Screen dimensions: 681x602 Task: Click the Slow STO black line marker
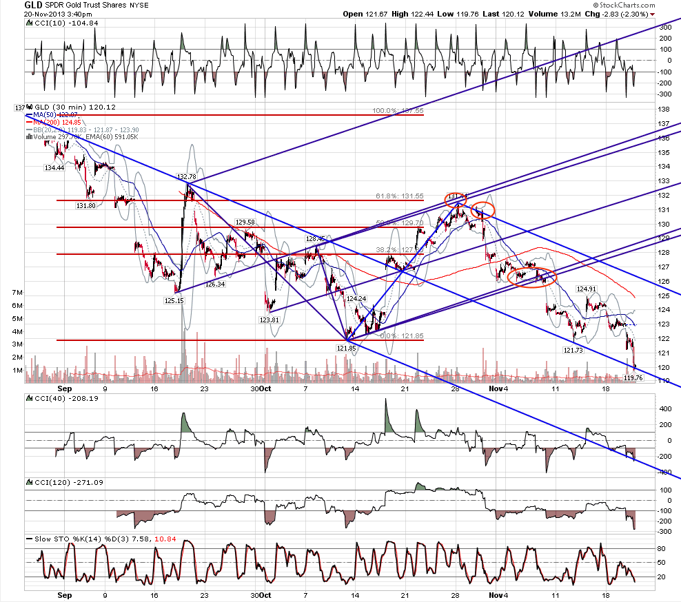pyautogui.click(x=29, y=539)
